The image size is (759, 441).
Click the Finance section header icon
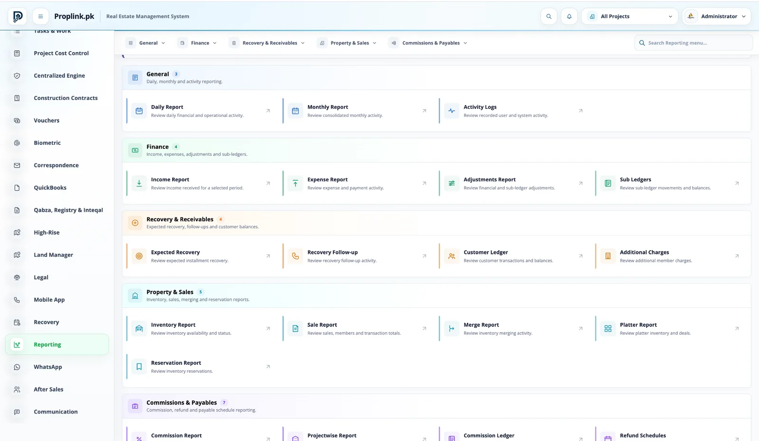point(135,150)
